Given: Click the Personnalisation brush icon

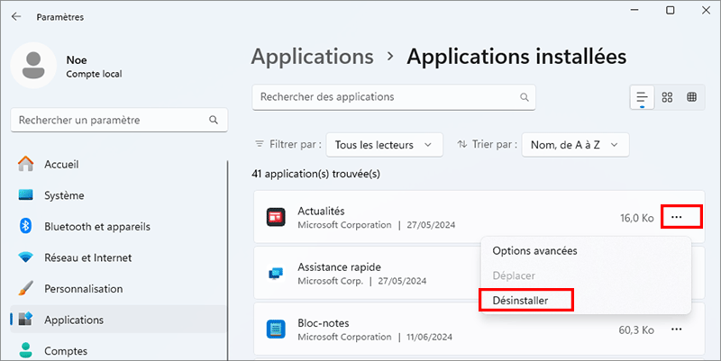Looking at the screenshot, I should click(26, 288).
